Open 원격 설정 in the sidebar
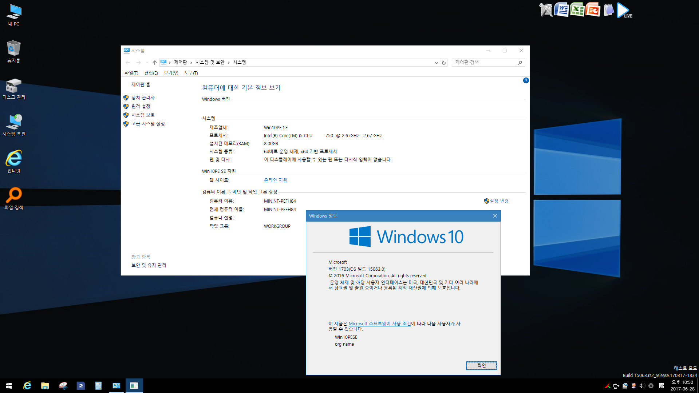Screen dimensions: 699x393 141,106
